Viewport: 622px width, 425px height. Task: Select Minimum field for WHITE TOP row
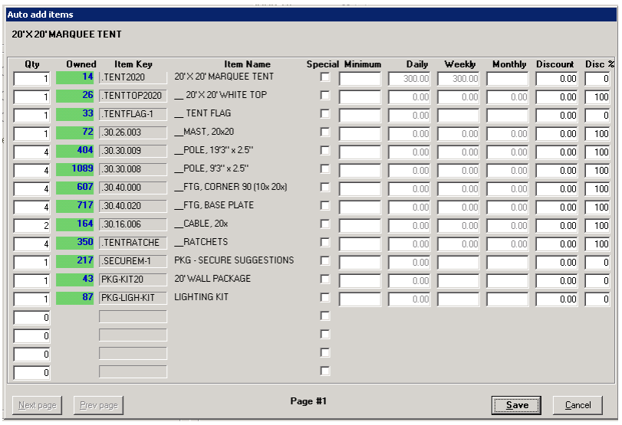coord(360,96)
